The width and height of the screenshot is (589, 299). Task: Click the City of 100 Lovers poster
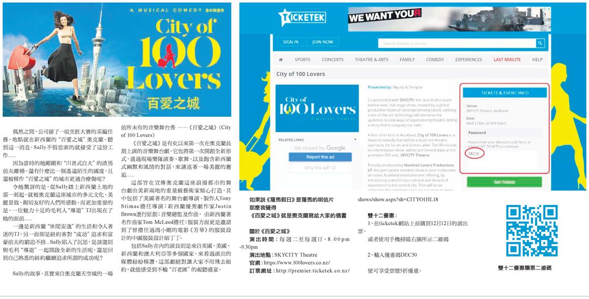click(117, 60)
